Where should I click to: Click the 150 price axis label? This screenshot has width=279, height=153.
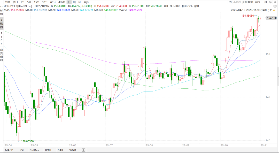pos(268,54)
